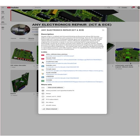Open the baord video thumbnail
140x140 pixels.
(x=23, y=81)
